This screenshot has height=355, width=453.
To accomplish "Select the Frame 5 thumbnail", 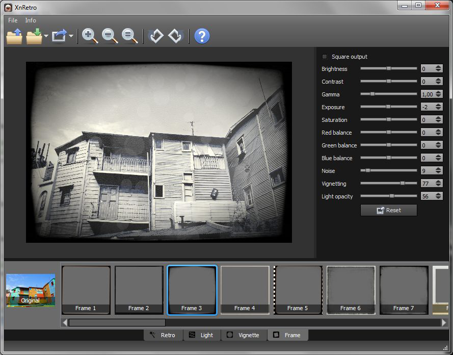I will pos(298,290).
